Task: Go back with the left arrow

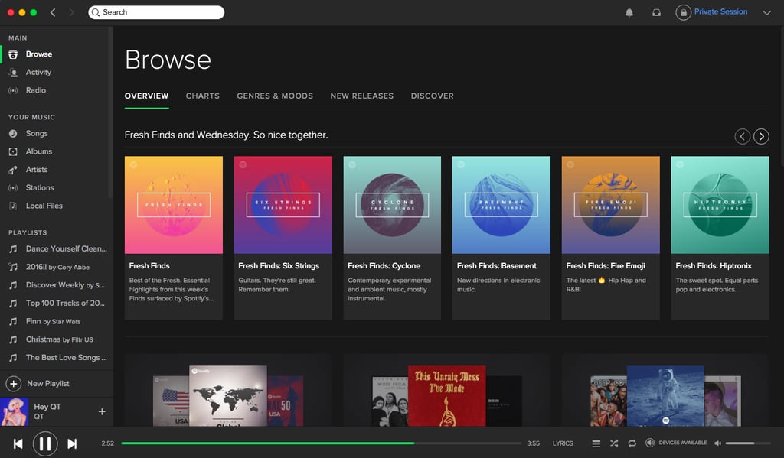Action: click(53, 12)
